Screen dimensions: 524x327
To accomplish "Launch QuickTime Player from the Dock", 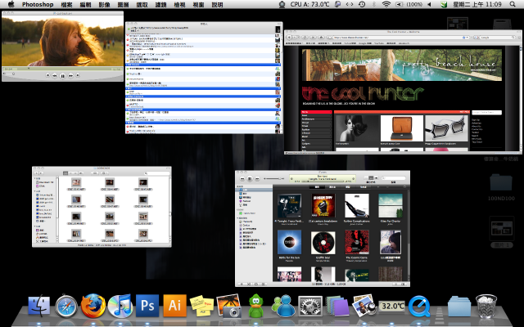I will click(420, 306).
